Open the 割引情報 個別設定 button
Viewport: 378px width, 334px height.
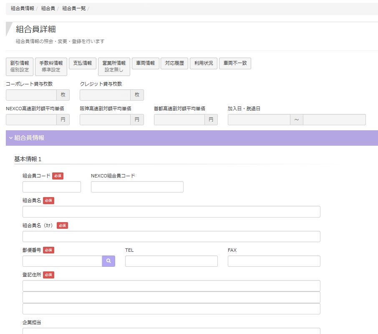pos(19,66)
